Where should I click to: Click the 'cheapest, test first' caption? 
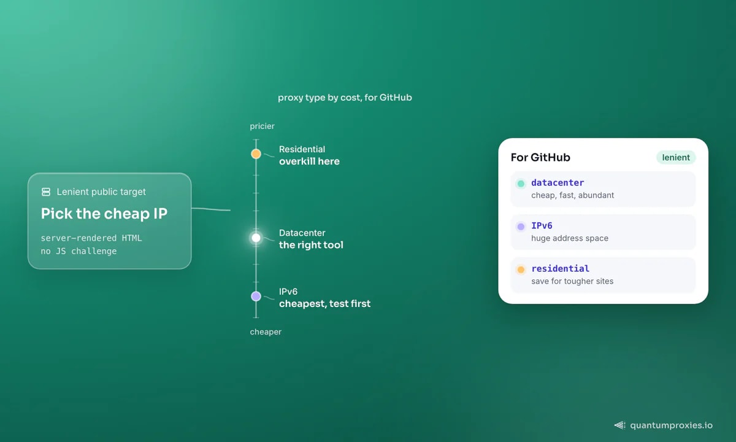click(x=324, y=304)
